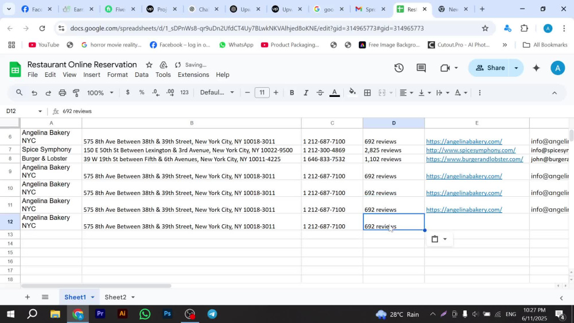Open version history clock icon
The height and width of the screenshot is (323, 574).
click(399, 68)
